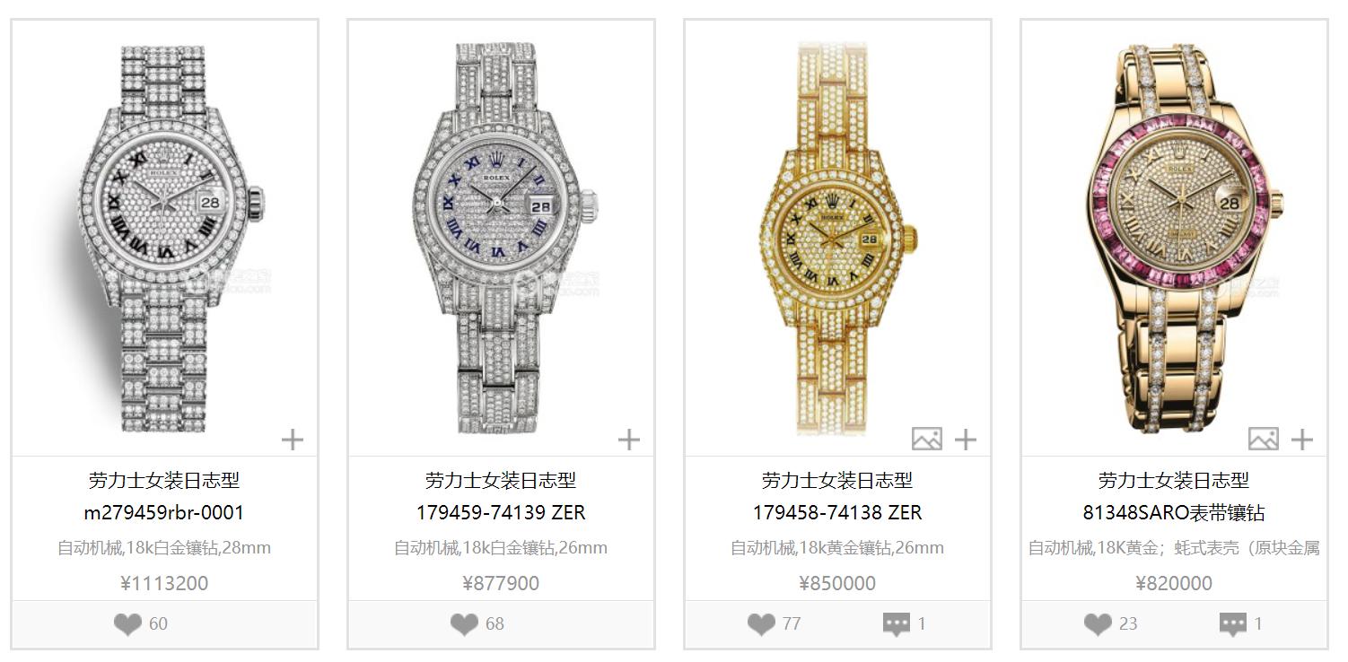Open image gallery icon on 179458-74138 card
1348x662 pixels.
click(927, 439)
